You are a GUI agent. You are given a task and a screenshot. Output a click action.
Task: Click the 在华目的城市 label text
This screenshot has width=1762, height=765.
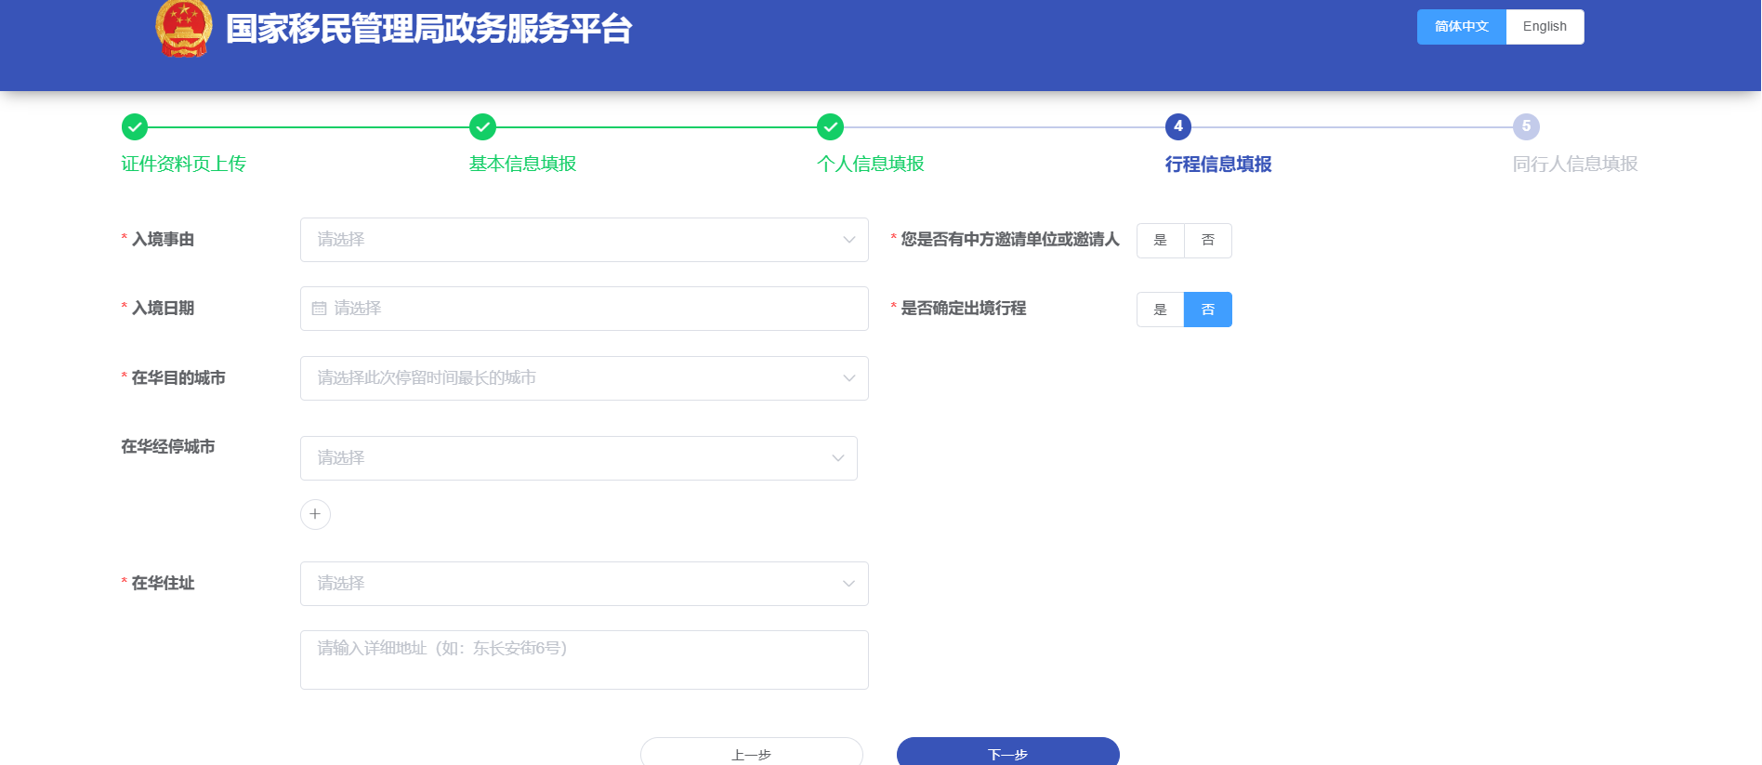178,378
